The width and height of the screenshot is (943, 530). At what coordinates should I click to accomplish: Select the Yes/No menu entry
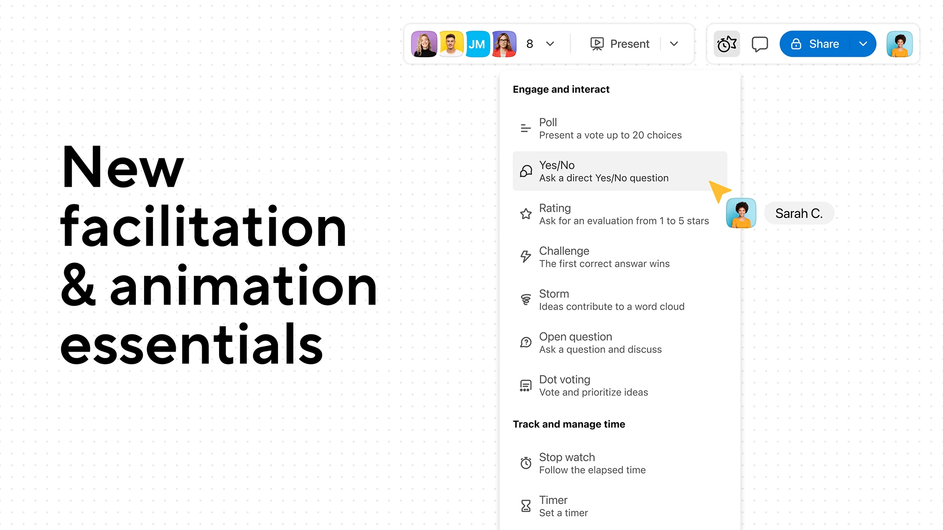coord(604,171)
